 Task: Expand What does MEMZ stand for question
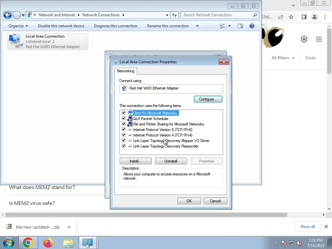coord(42,187)
